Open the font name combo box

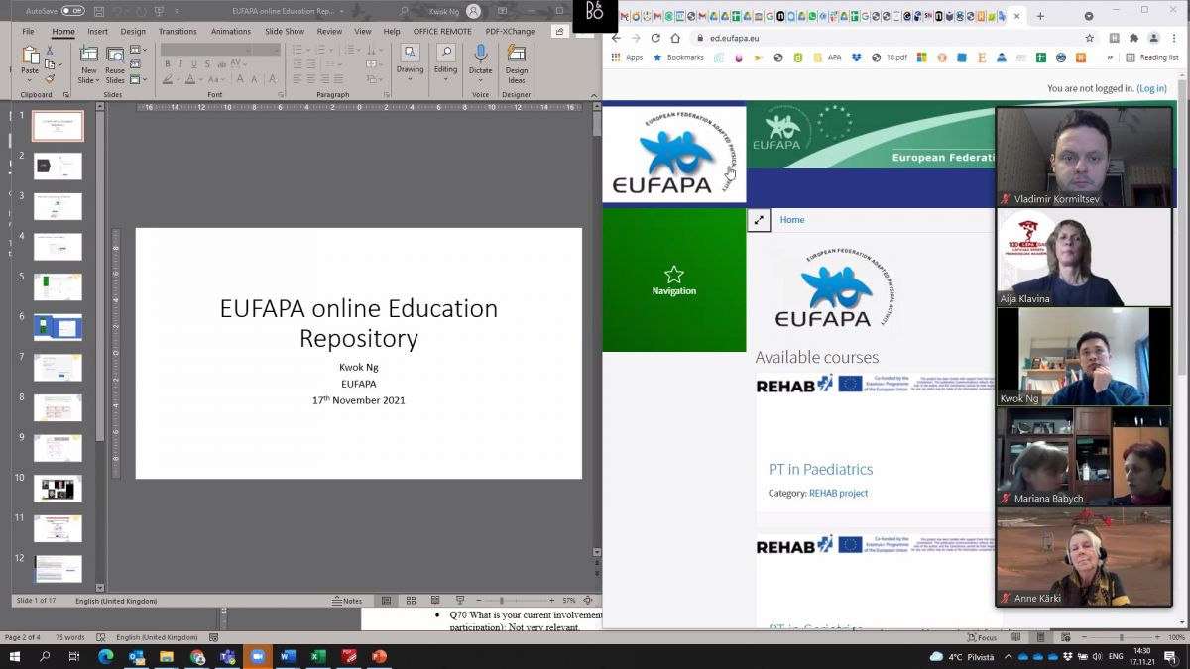204,50
